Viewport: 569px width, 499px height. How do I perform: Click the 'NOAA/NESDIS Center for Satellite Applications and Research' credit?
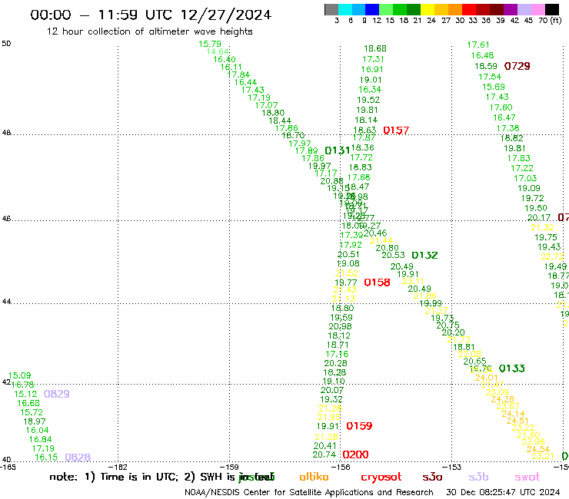tap(309, 493)
